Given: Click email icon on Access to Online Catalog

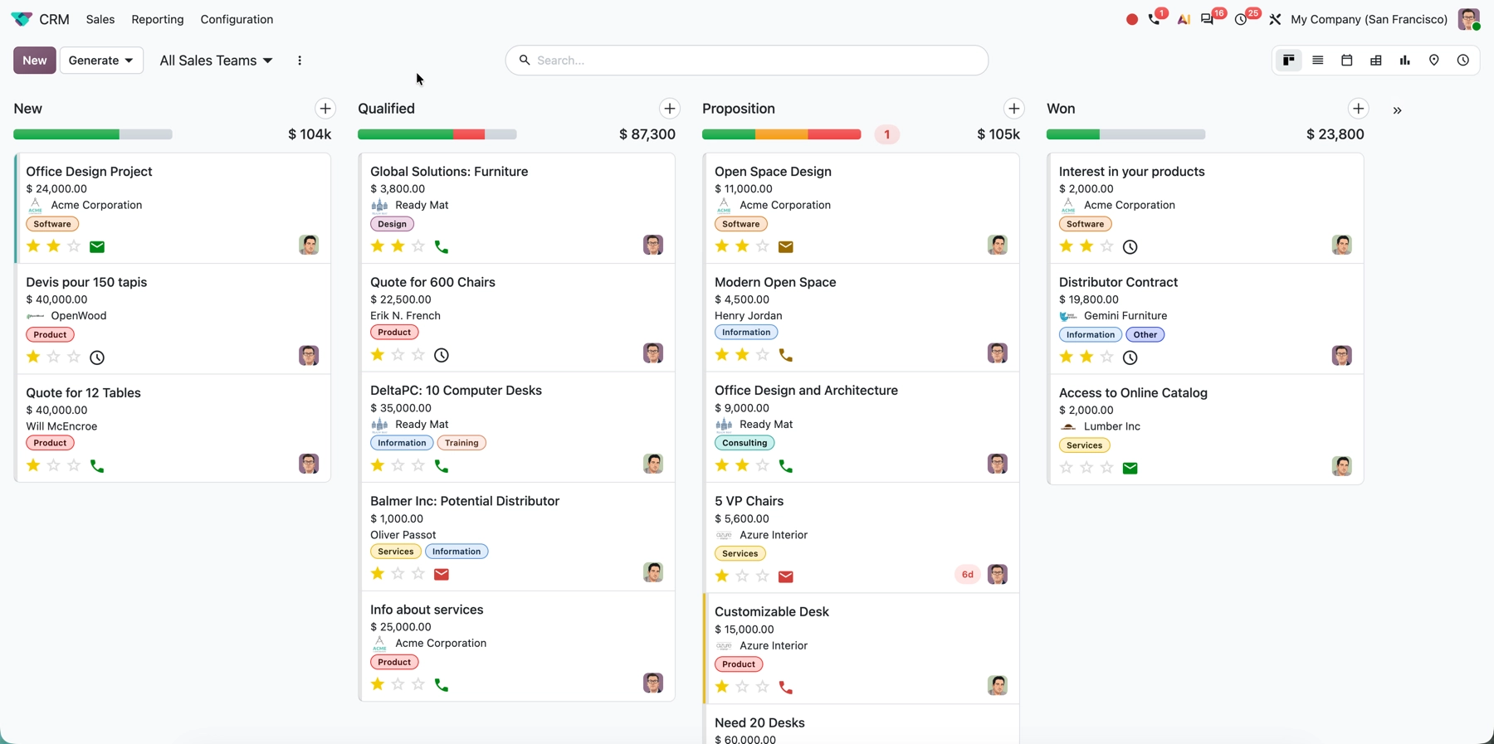Looking at the screenshot, I should [x=1130, y=469].
